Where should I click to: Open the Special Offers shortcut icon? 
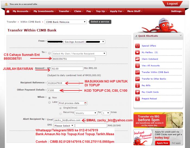click(x=137, y=46)
